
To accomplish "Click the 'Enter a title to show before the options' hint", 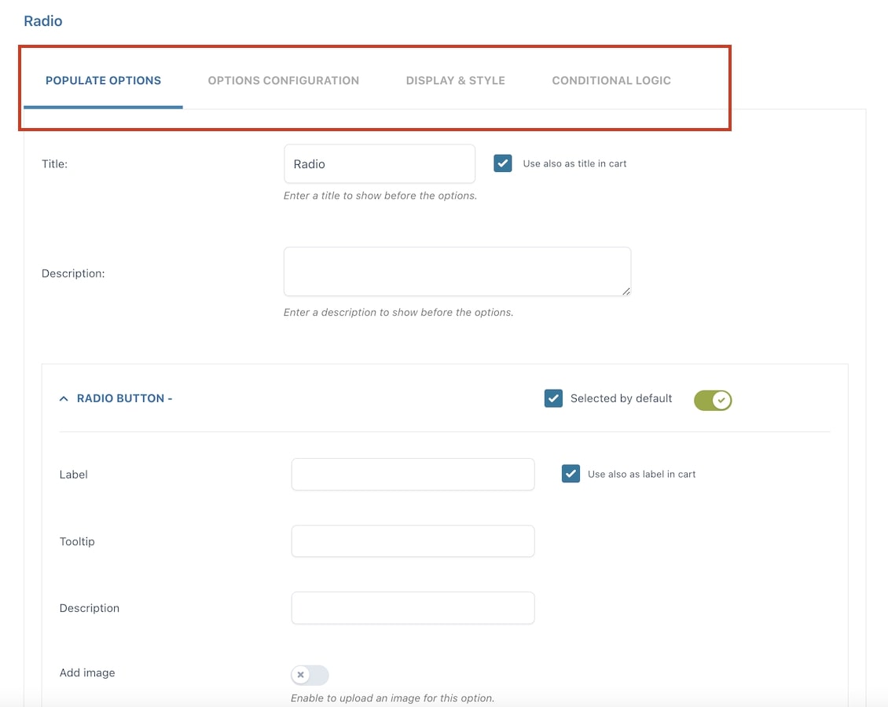I will pos(380,196).
